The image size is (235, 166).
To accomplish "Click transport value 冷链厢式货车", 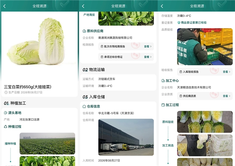I will [x=107, y=79].
